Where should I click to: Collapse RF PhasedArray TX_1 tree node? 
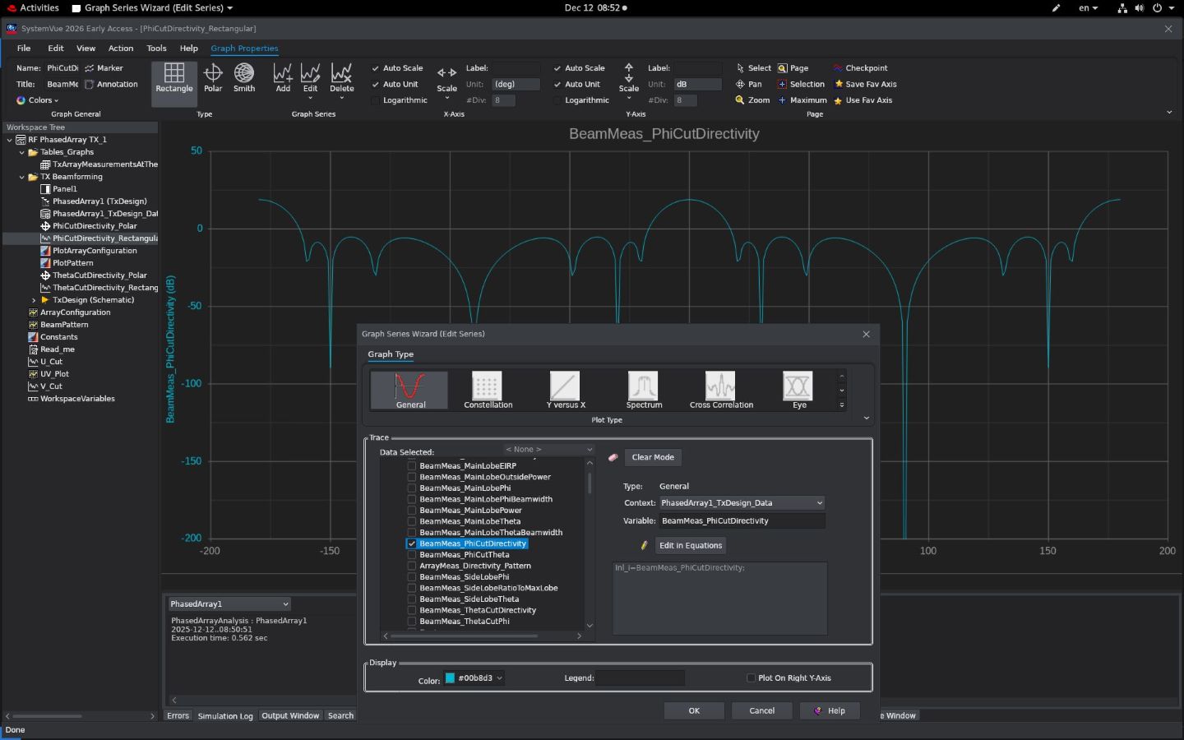tap(10, 140)
